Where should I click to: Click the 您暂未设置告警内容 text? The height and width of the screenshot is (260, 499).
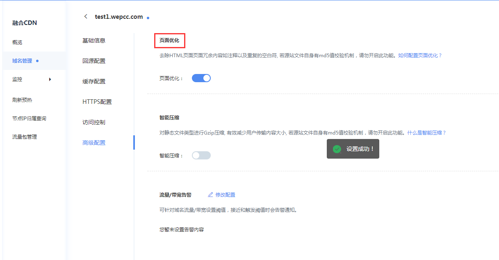coord(182,230)
